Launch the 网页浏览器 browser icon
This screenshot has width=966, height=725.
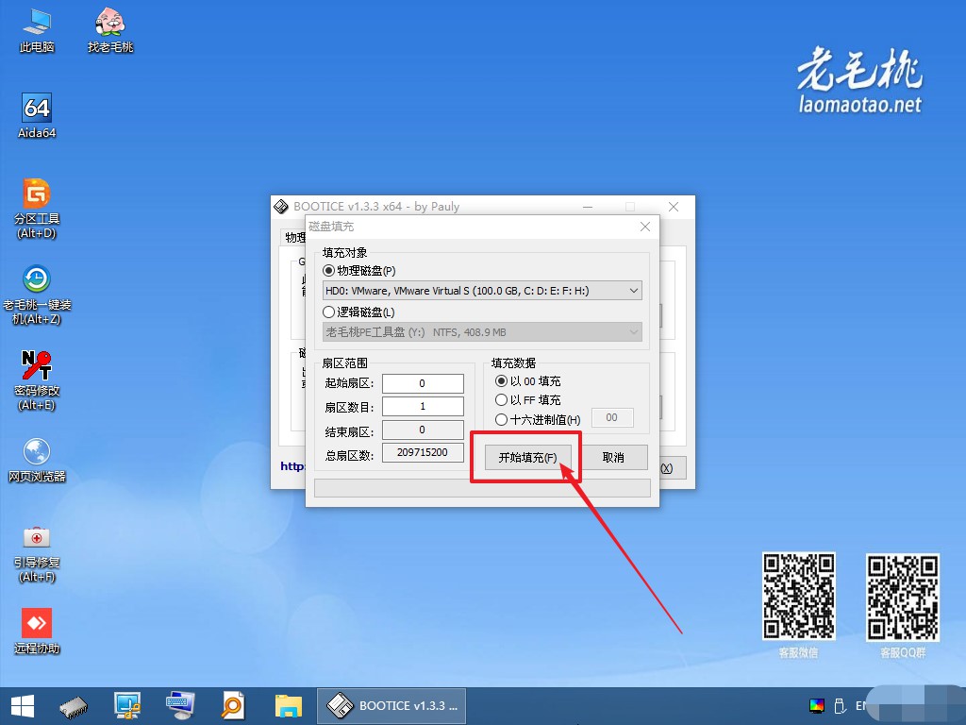(x=37, y=460)
